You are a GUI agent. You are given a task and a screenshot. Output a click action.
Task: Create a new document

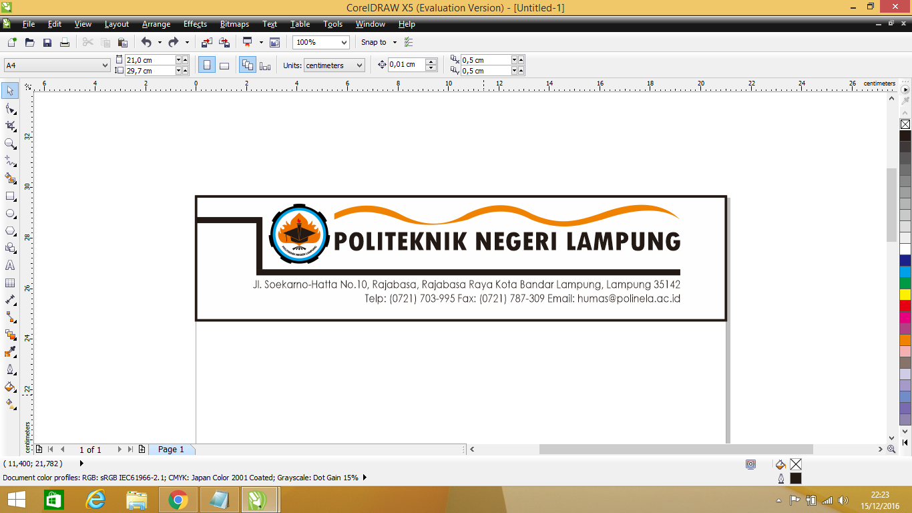coord(11,42)
